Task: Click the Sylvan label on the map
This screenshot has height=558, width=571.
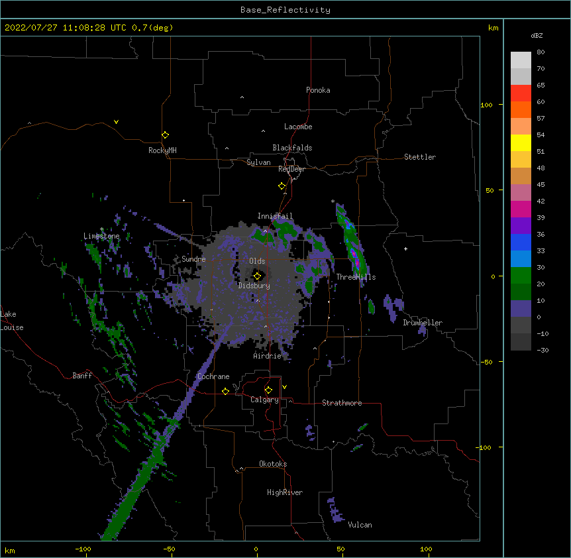Action: (258, 162)
